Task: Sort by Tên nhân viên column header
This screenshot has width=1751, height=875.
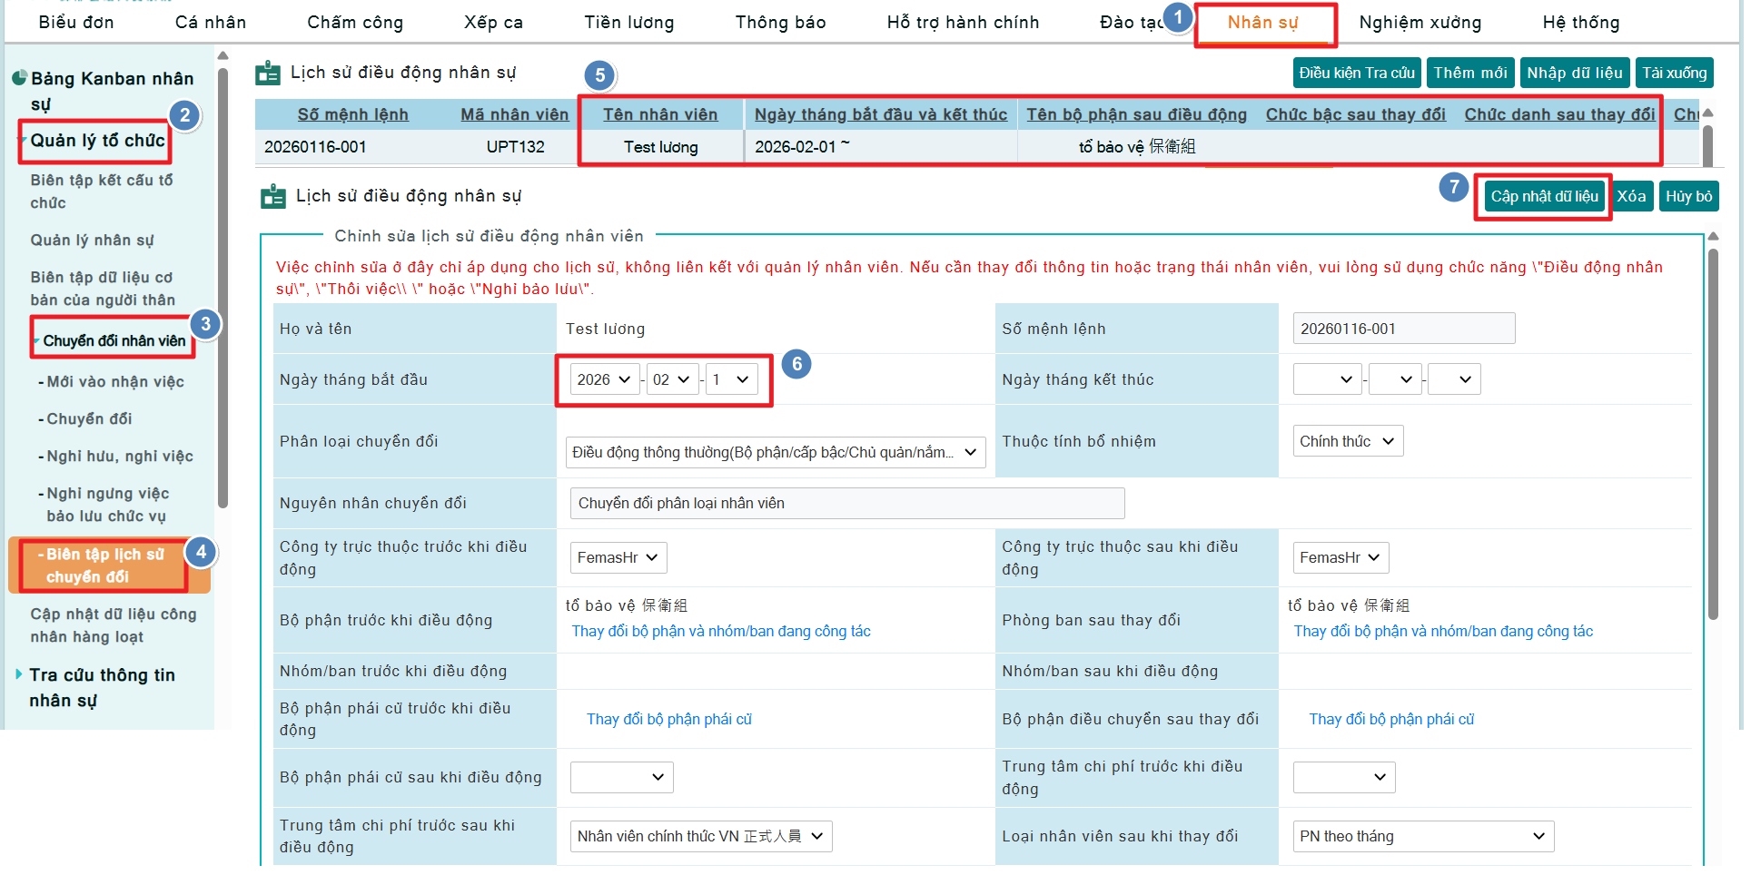Action: (659, 114)
